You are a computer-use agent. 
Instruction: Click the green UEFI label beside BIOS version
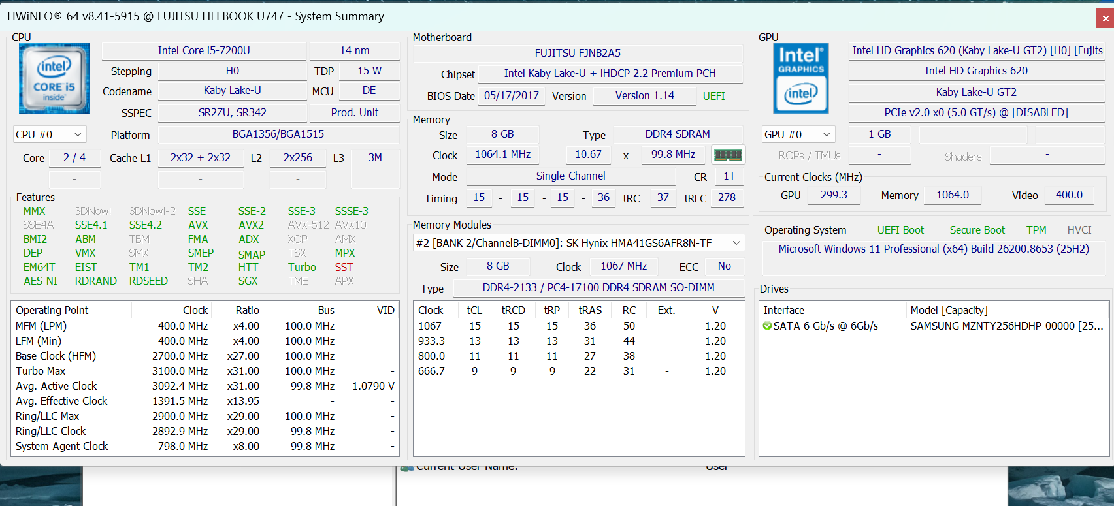(x=714, y=96)
